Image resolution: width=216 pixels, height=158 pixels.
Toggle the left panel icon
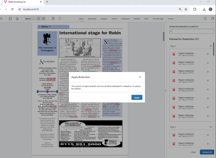click(10, 19)
